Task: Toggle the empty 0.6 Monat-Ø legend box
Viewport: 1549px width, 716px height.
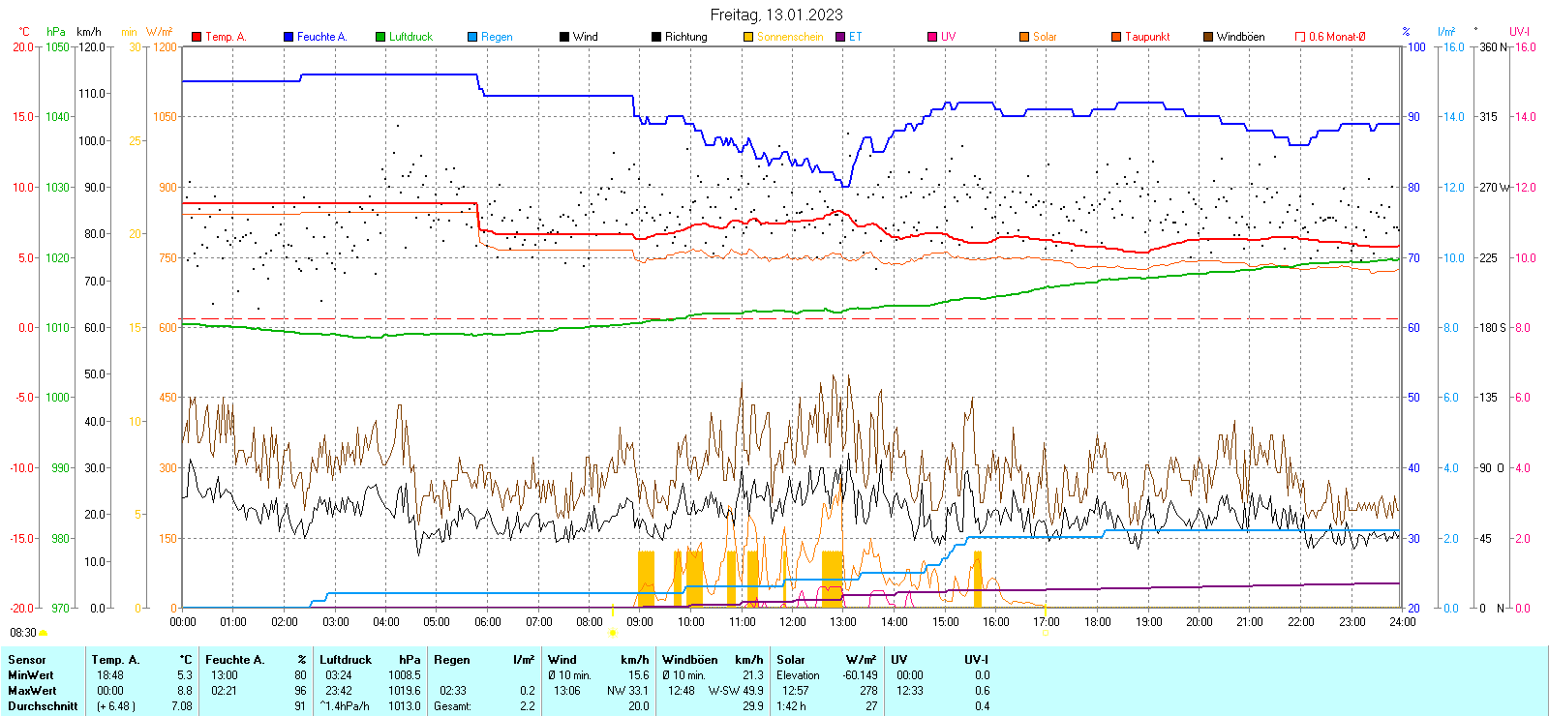Action: tap(1300, 37)
